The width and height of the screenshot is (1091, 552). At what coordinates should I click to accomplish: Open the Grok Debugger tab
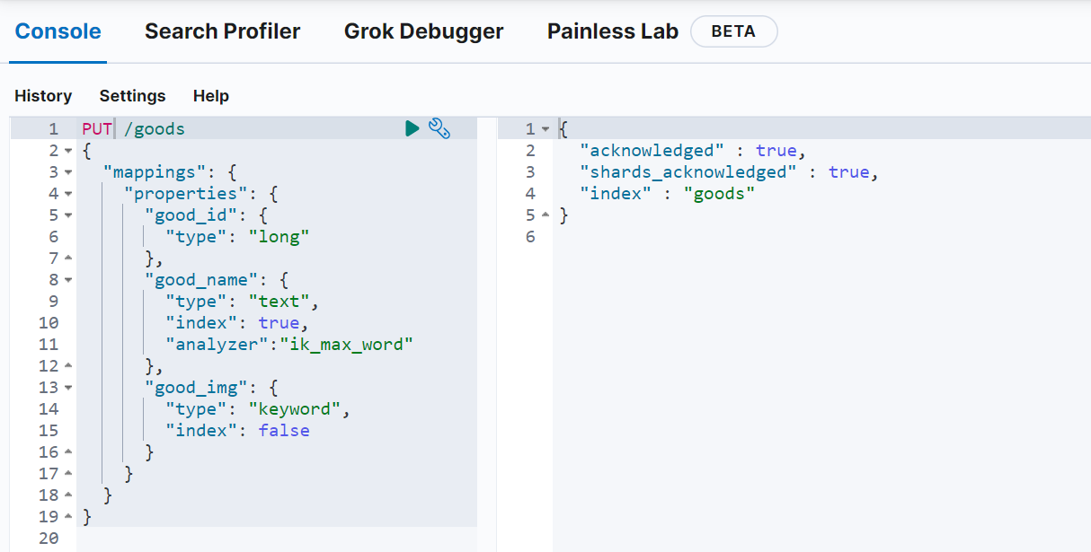tap(423, 31)
